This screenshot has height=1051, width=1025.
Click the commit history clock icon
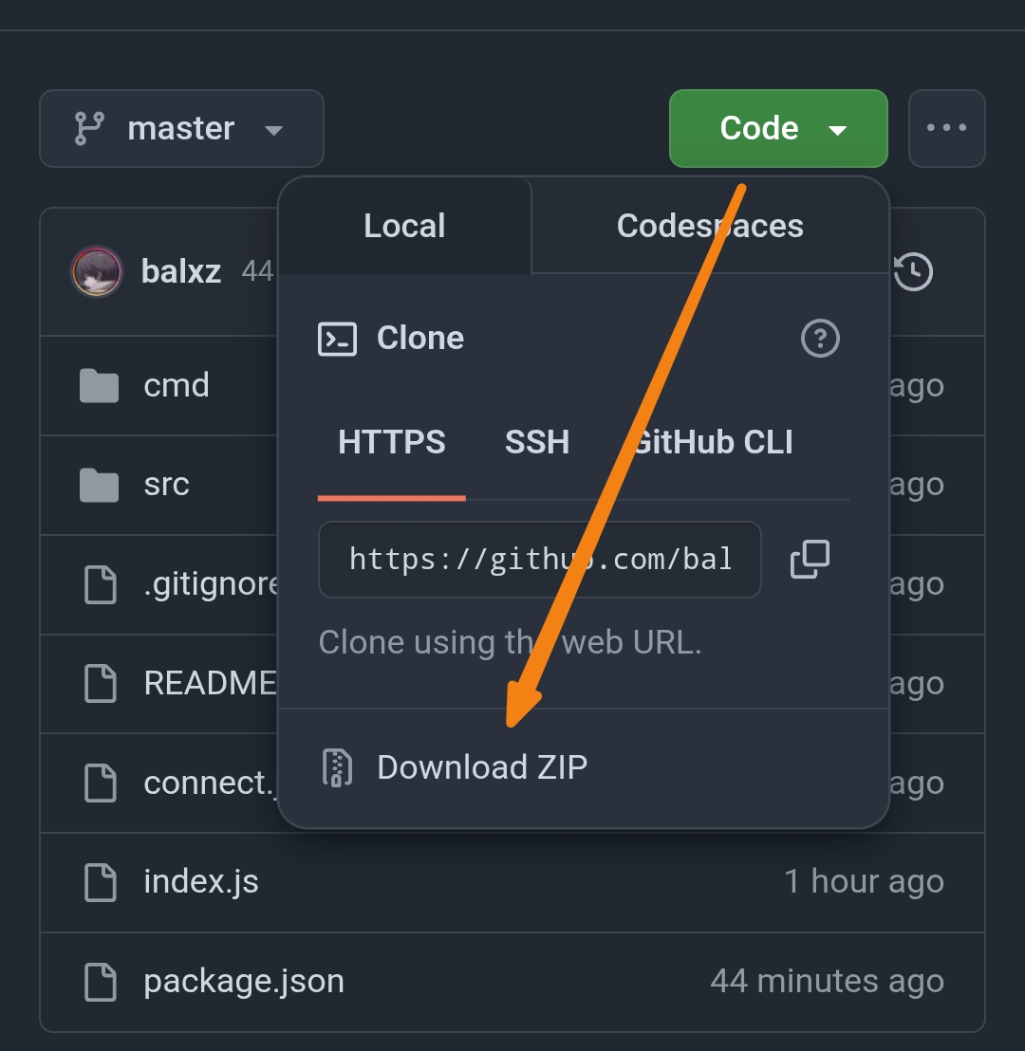pyautogui.click(x=913, y=272)
